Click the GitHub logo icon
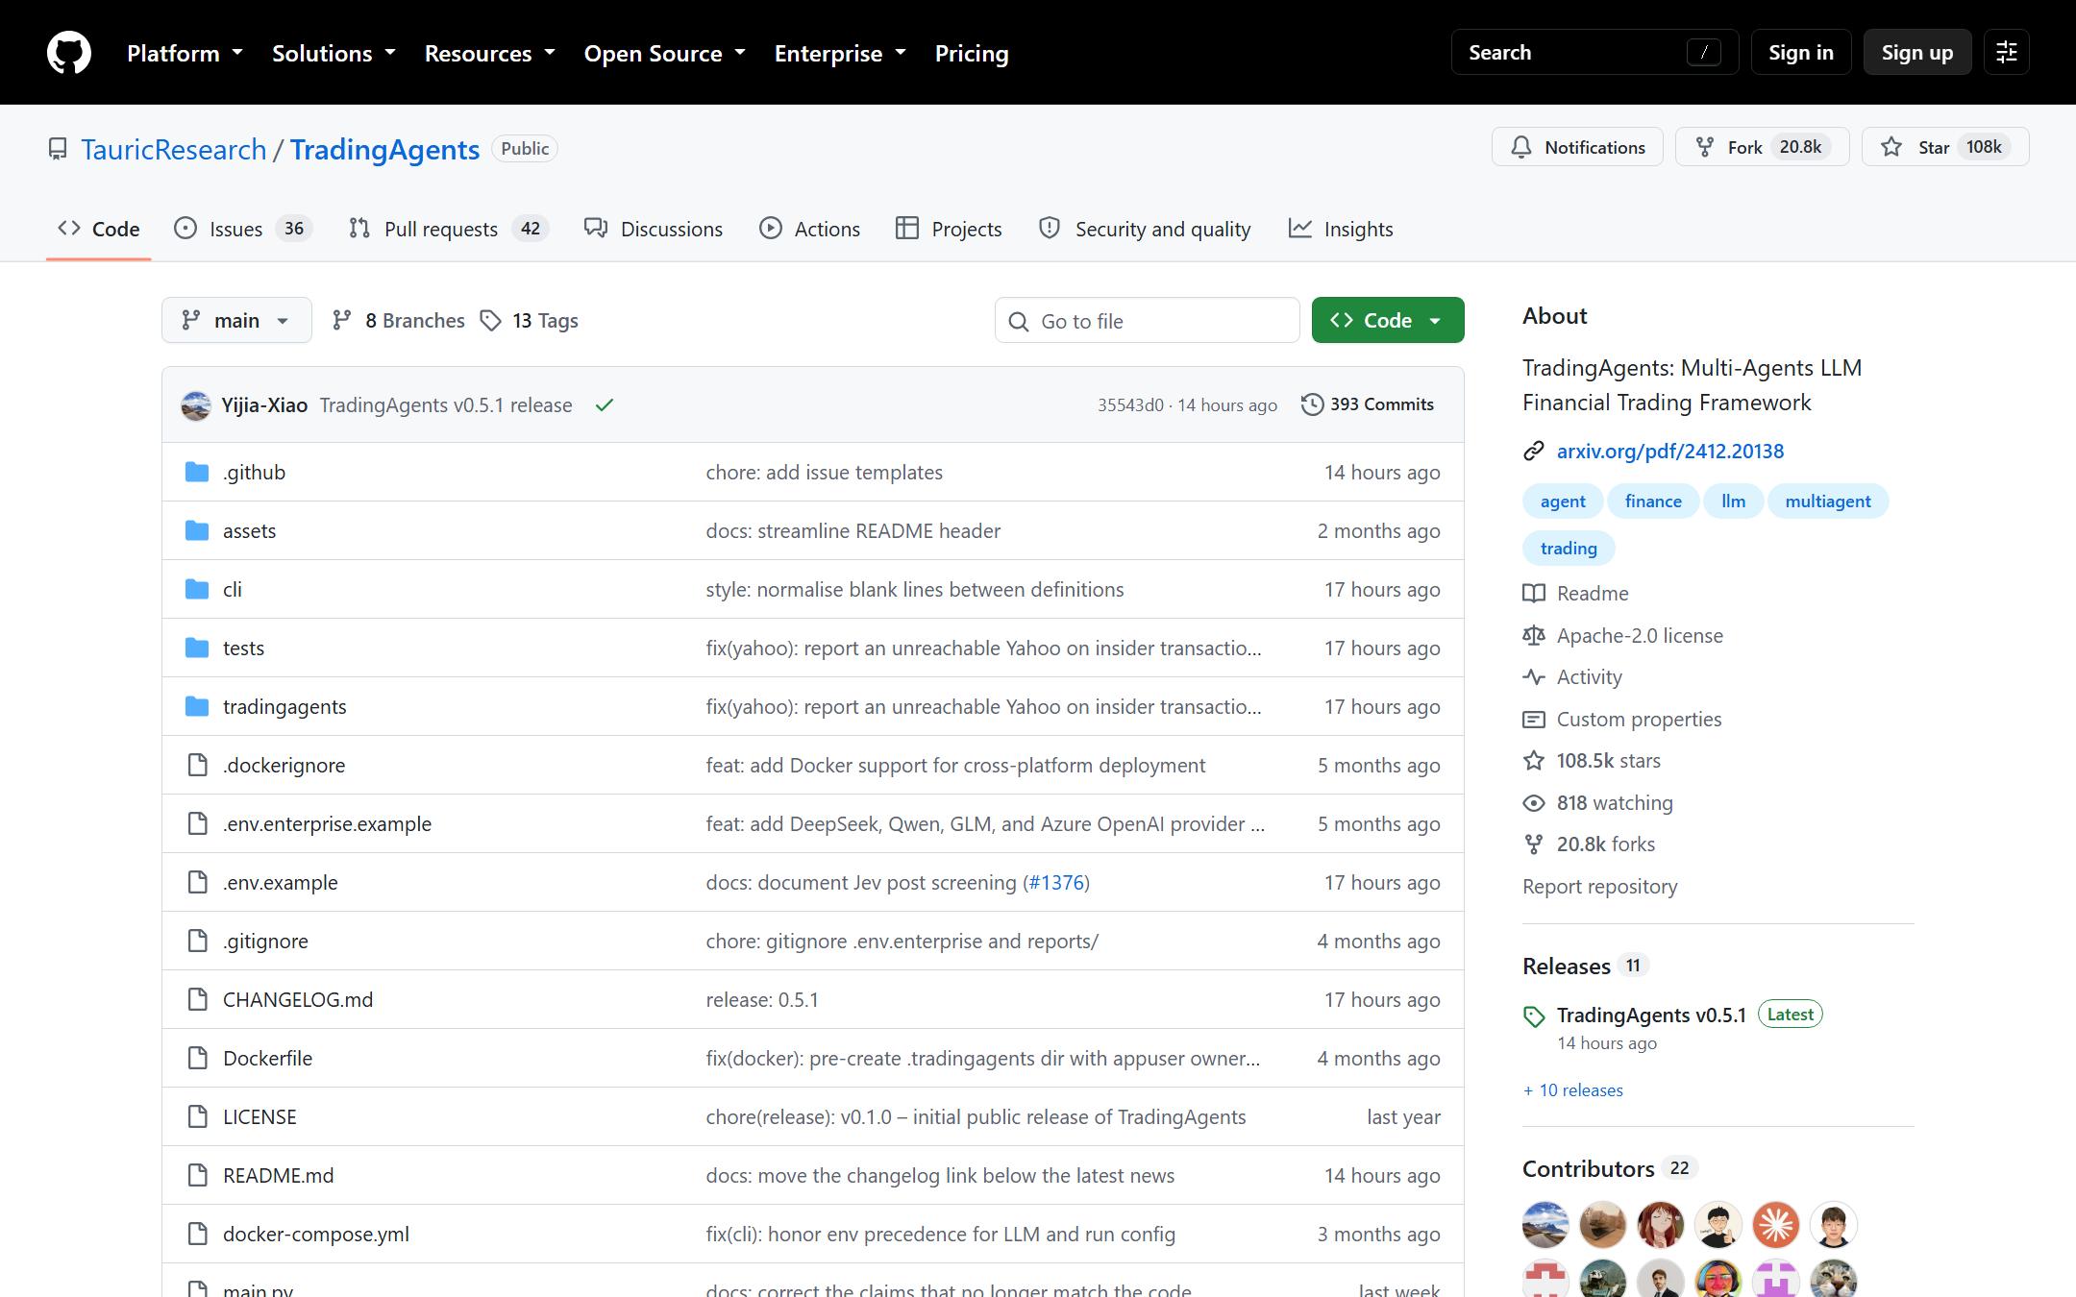The height and width of the screenshot is (1297, 2076). tap(69, 52)
